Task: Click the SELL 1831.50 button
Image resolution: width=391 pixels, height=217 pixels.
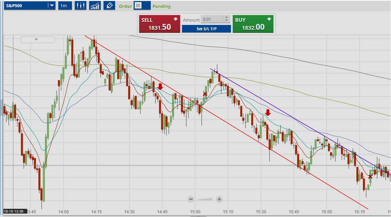Action: pos(160,24)
